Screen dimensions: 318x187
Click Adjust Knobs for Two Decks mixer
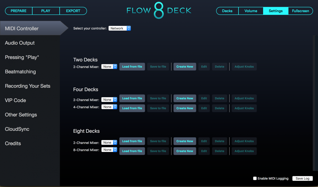[244, 67]
